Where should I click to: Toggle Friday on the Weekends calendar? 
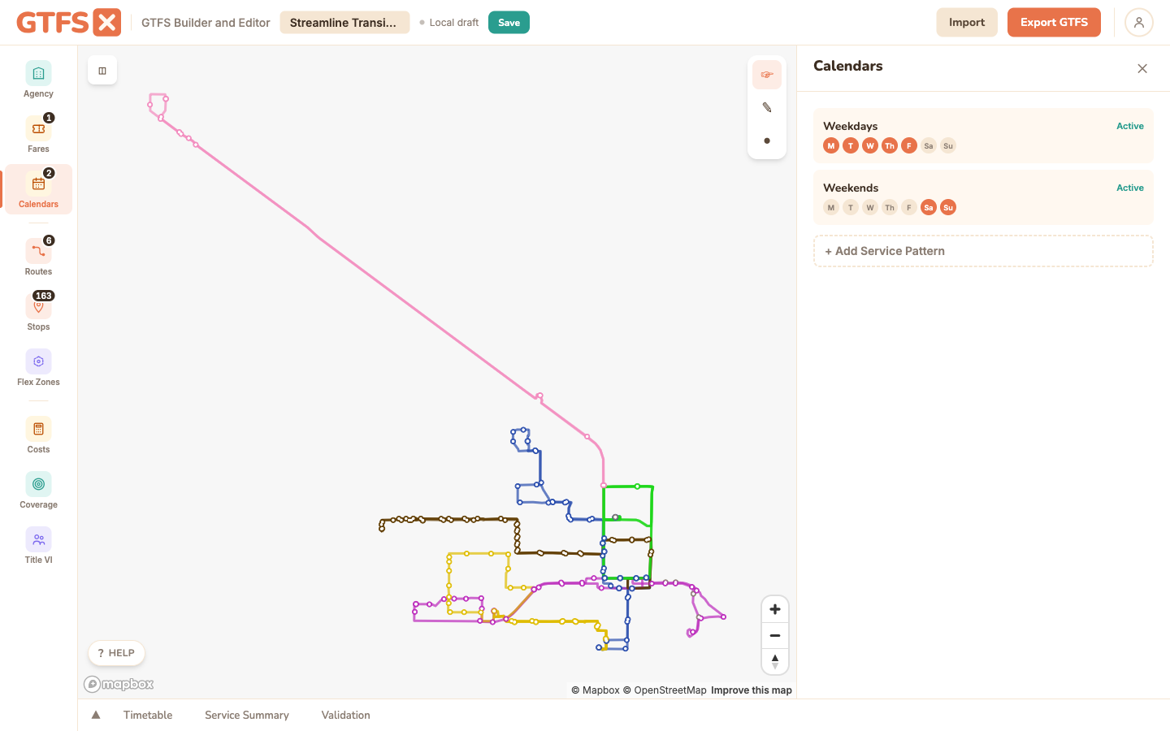pyautogui.click(x=909, y=208)
